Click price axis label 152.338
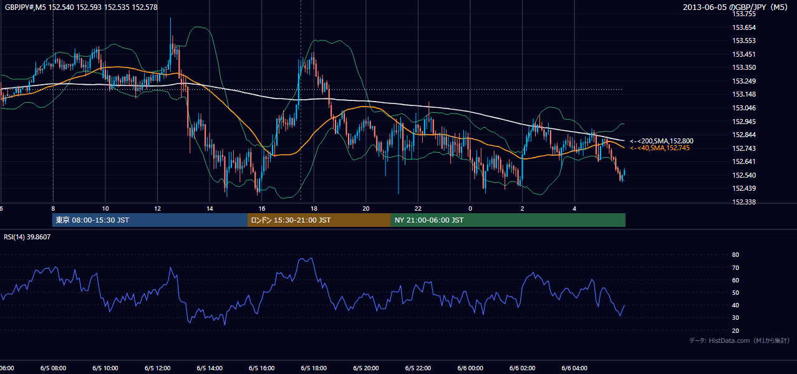The height and width of the screenshot is (374, 797). click(745, 202)
